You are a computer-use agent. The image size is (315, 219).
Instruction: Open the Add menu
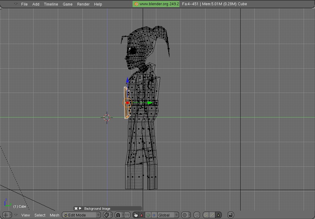36,4
